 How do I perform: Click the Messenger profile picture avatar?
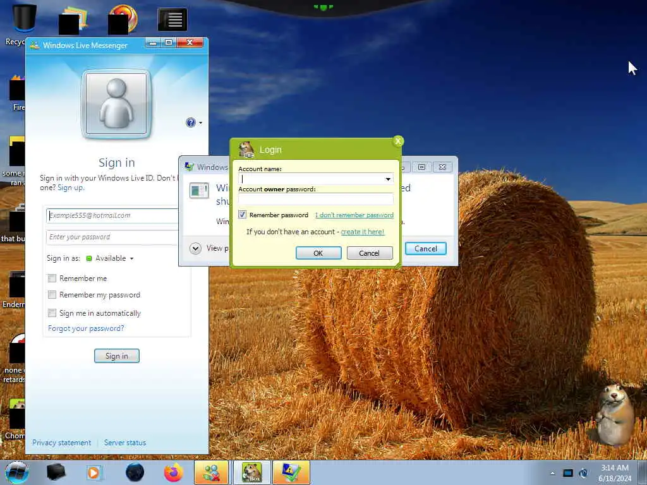[117, 104]
